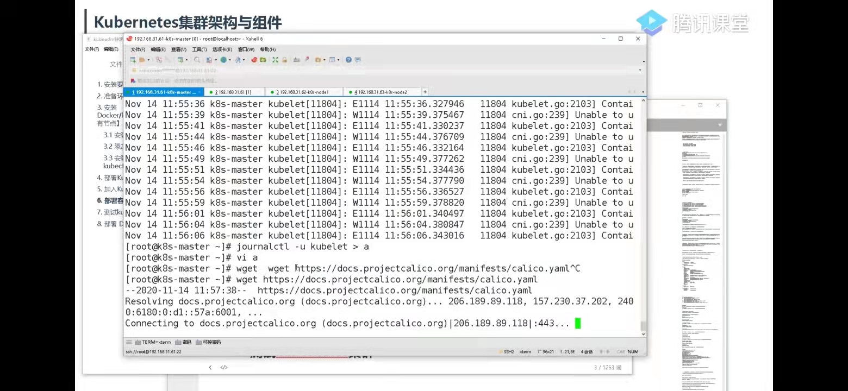Launch Xftp with the red swirl toolbar icon
Image resolution: width=848 pixels, height=391 pixels.
pyautogui.click(x=254, y=60)
